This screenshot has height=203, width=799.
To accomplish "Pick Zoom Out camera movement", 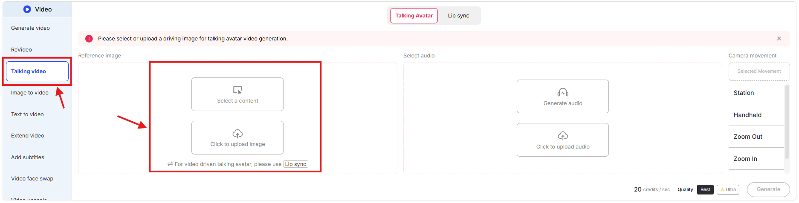I will tap(748, 137).
